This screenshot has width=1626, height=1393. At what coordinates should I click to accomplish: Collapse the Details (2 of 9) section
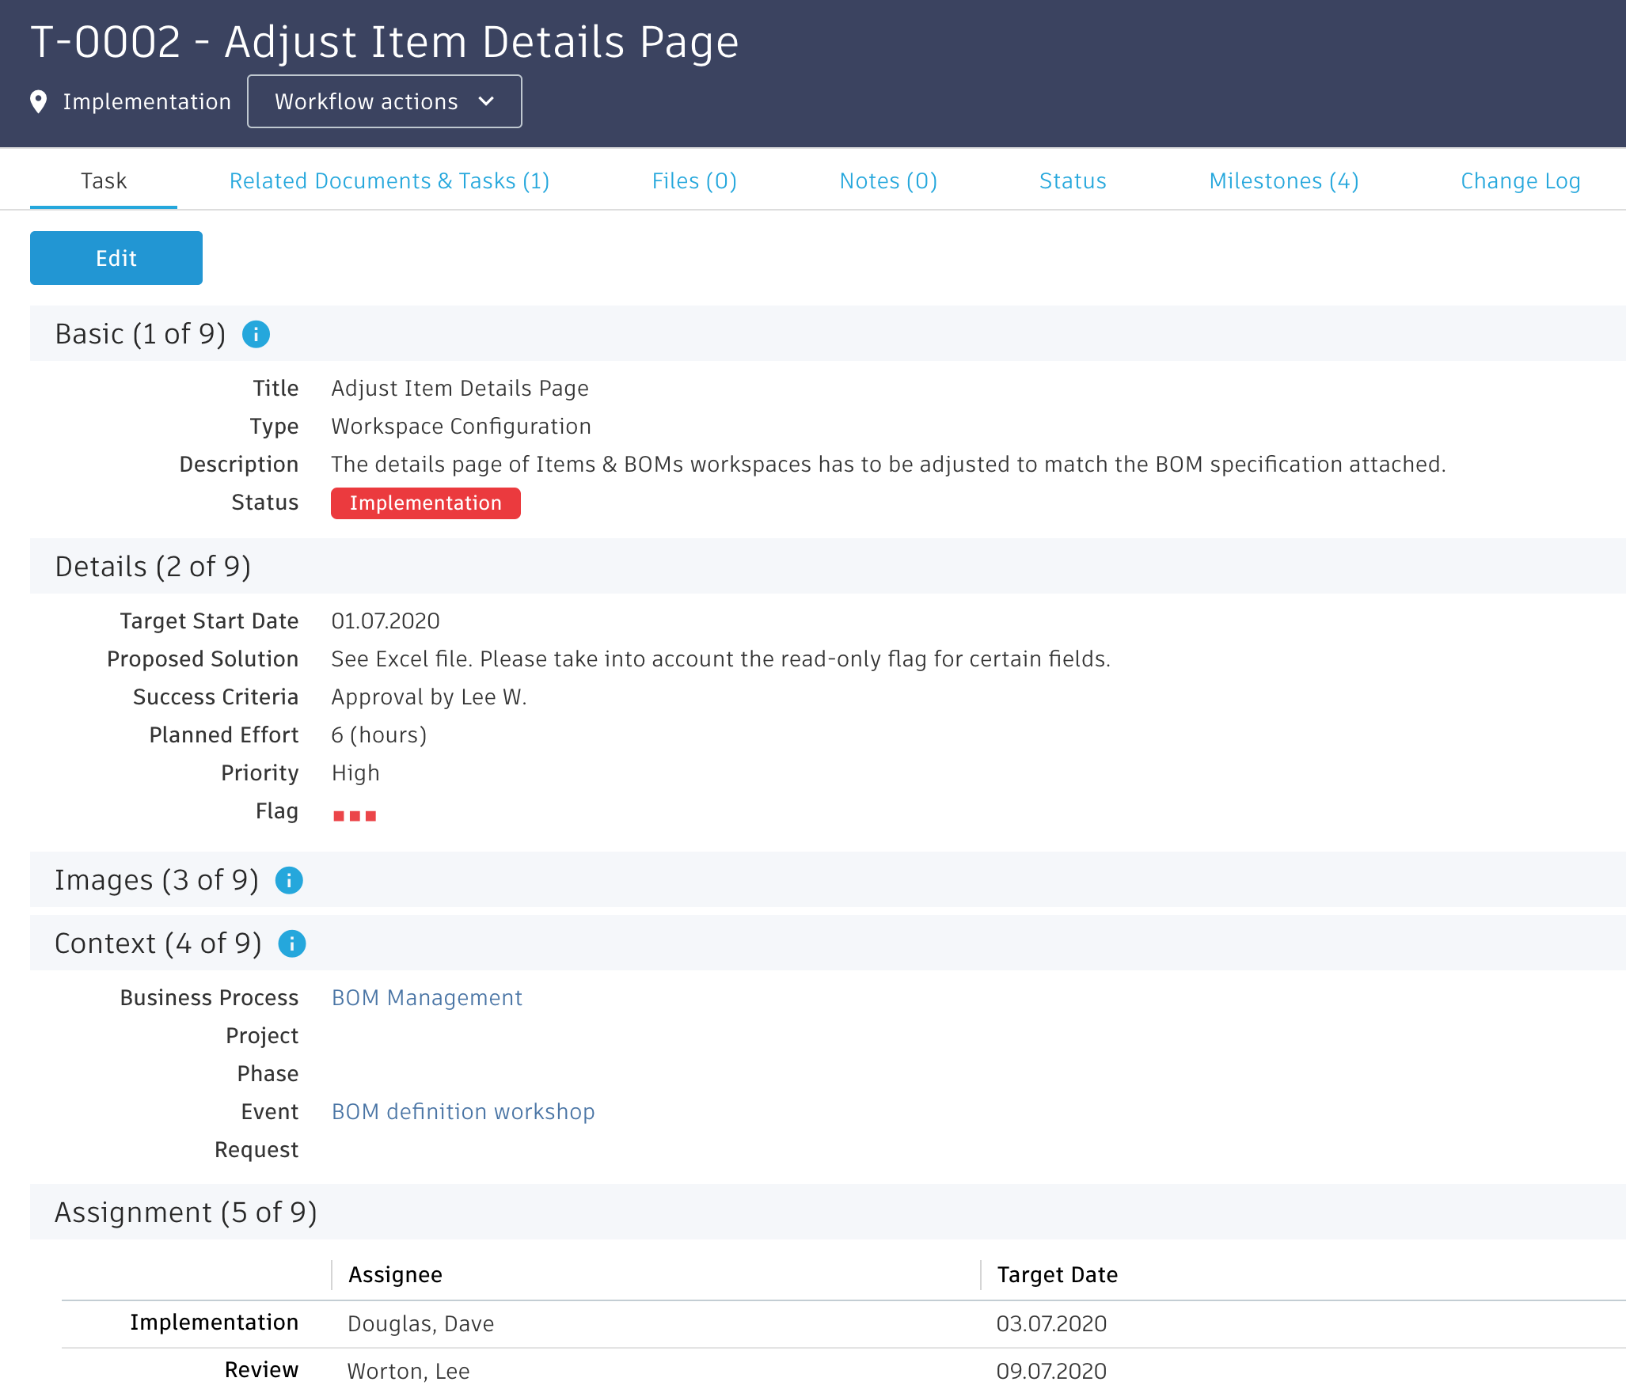point(153,567)
